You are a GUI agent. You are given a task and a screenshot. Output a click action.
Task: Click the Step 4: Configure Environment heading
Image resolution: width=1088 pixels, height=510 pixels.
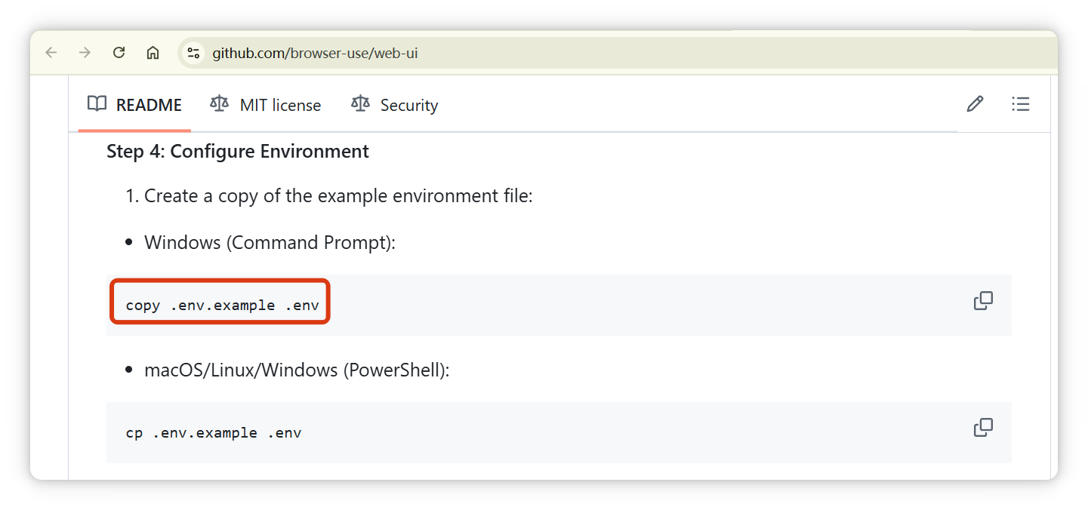pos(238,152)
